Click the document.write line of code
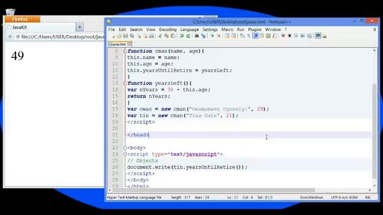The height and width of the screenshot is (215, 383). (x=187, y=167)
